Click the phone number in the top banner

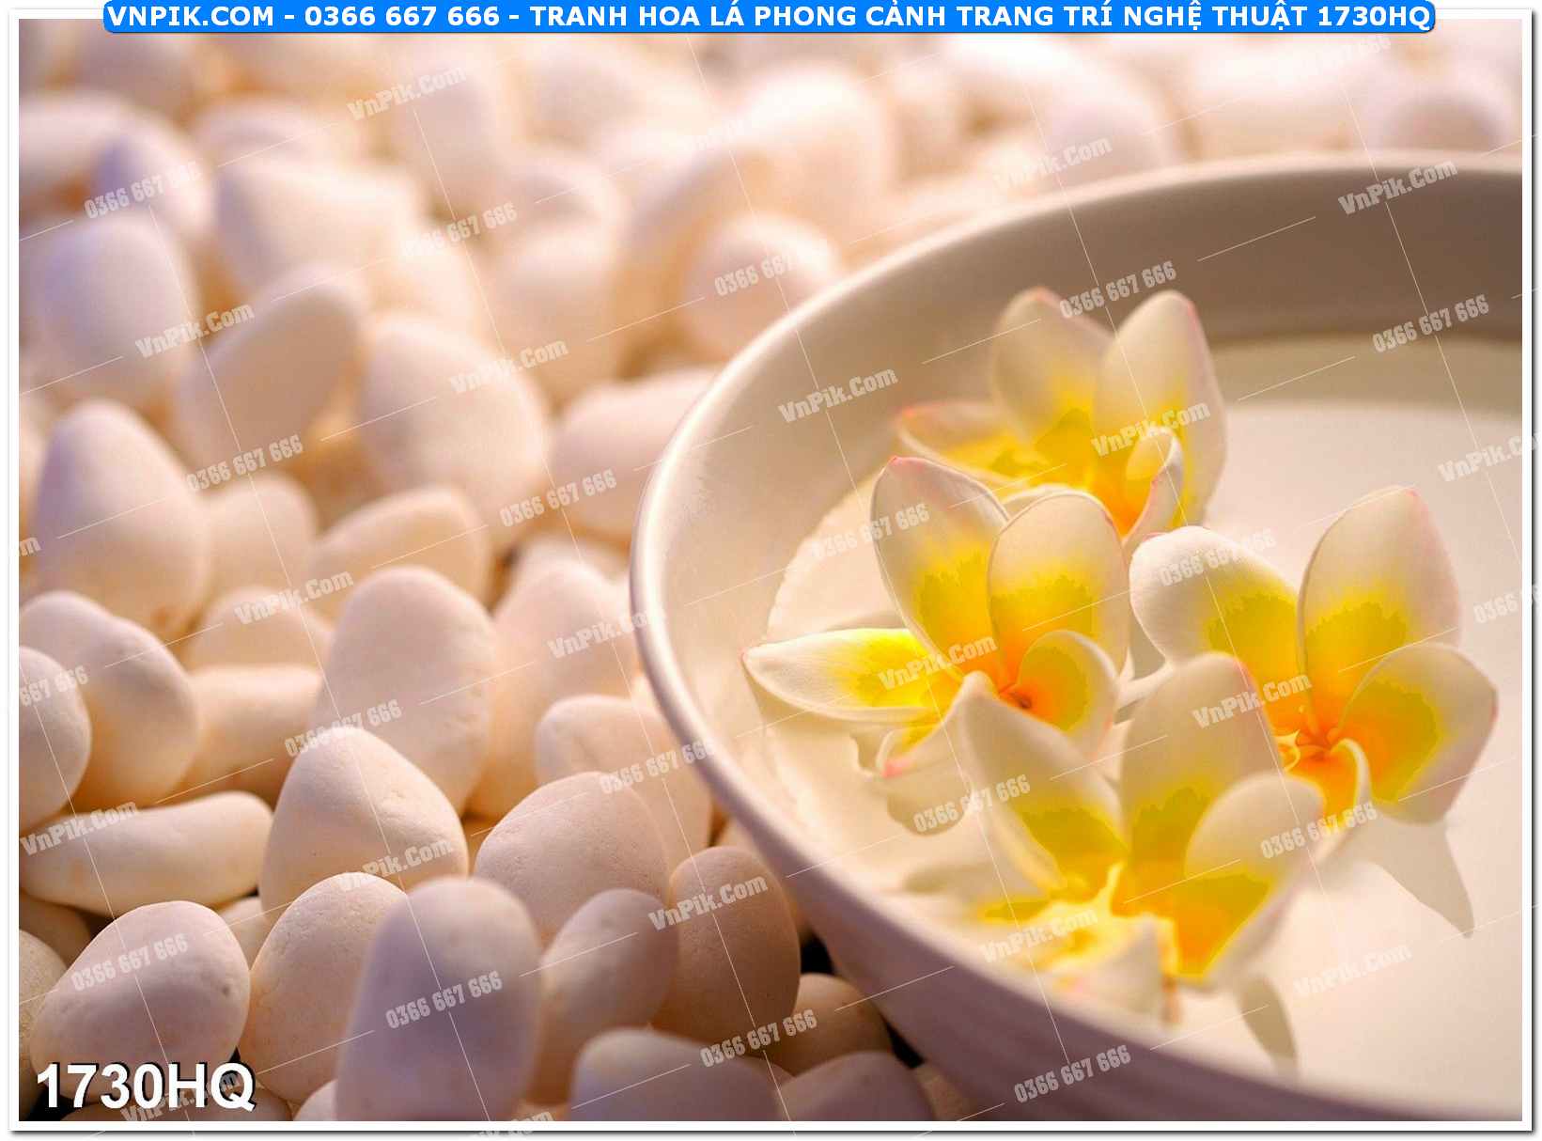click(401, 16)
